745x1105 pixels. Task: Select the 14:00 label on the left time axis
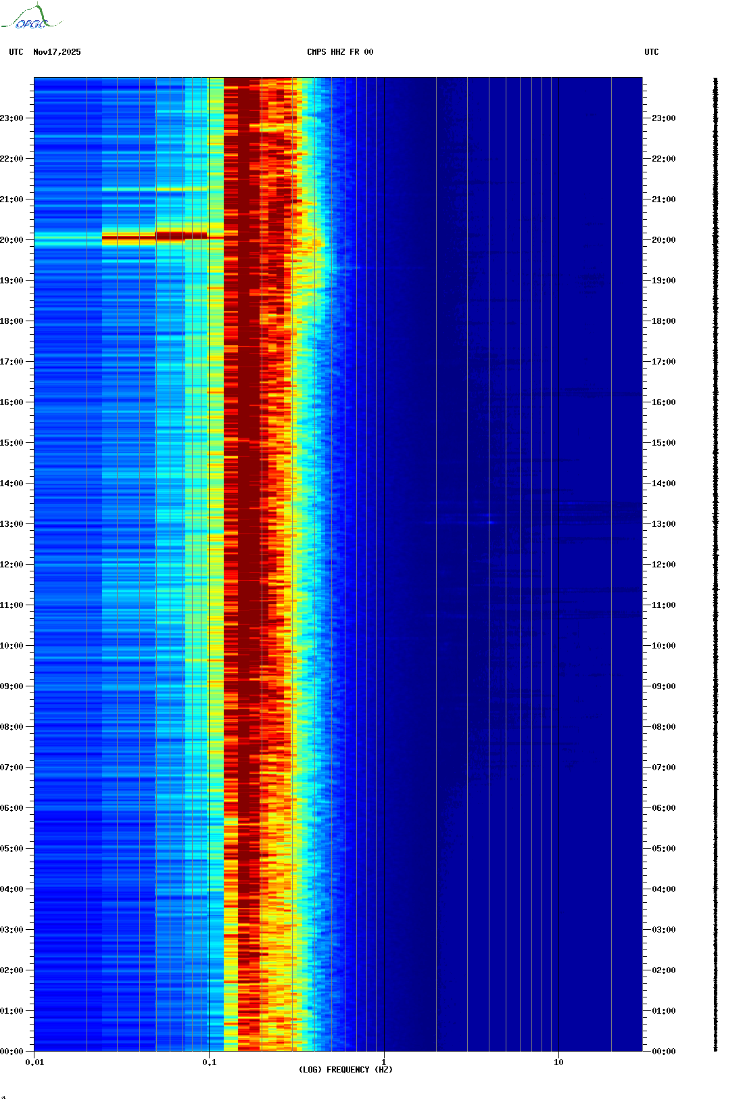(x=11, y=484)
